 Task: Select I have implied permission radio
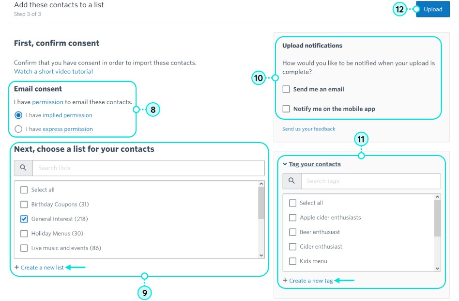pyautogui.click(x=18, y=115)
